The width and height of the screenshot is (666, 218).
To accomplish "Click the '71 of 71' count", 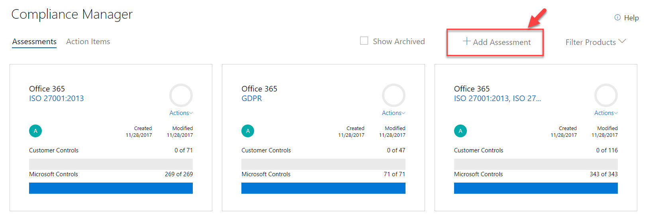I will pos(394,174).
